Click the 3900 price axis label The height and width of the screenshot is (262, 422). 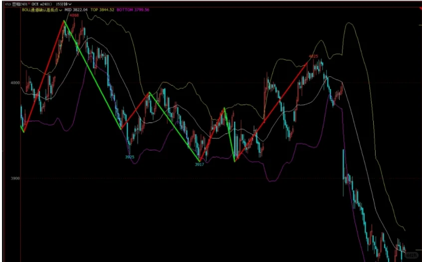pos(15,178)
